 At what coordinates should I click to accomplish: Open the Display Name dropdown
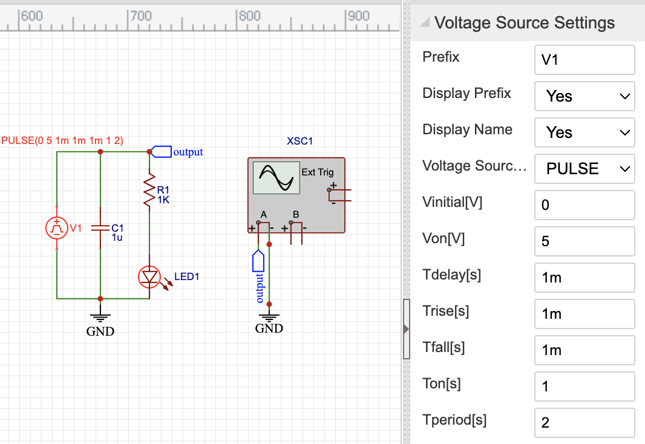pos(584,132)
